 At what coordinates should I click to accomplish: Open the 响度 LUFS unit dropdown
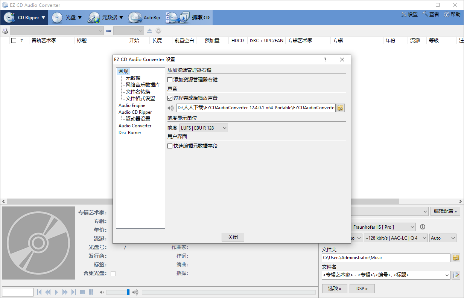(x=204, y=128)
